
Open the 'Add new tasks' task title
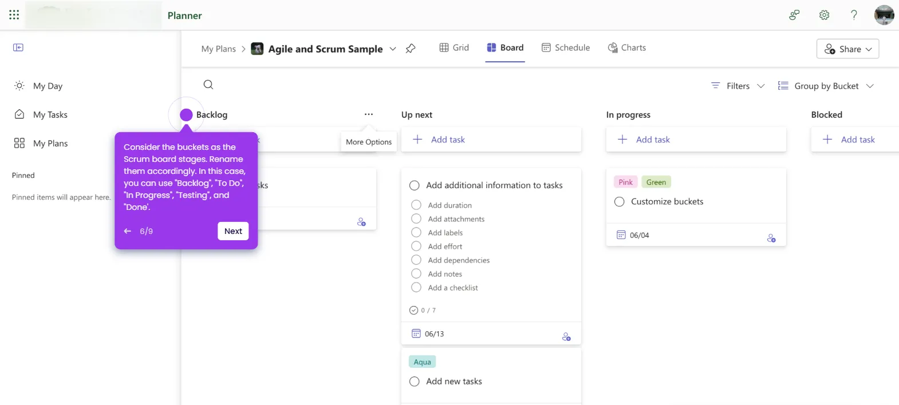pos(454,382)
